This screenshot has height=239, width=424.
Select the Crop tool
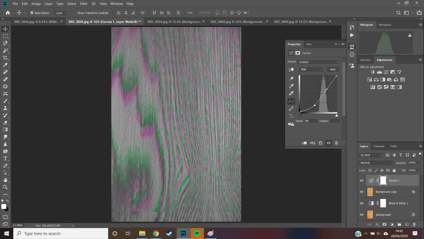click(x=5, y=58)
